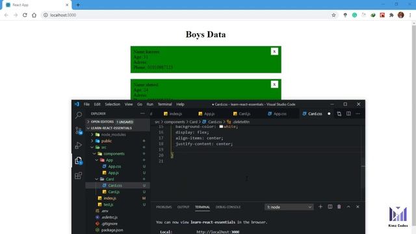The height and width of the screenshot is (234, 416).
Task: Open Extensions view in activity bar
Action: [79, 175]
